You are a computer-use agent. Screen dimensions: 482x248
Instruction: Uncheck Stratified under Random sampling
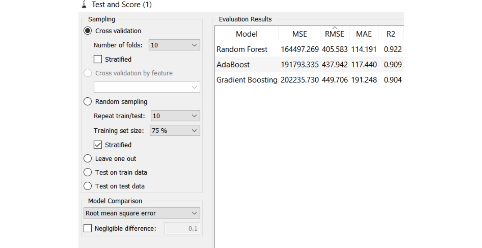pyautogui.click(x=98, y=145)
